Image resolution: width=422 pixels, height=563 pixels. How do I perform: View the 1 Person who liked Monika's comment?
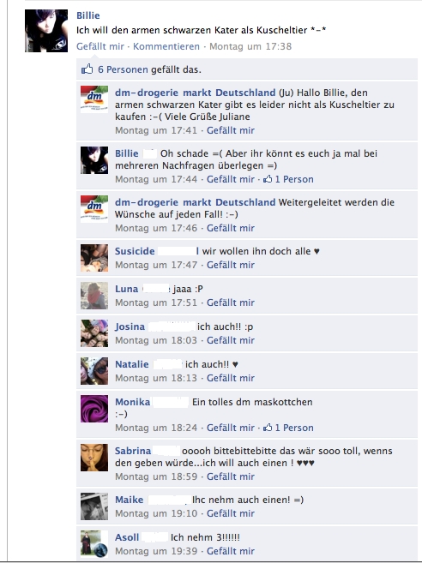point(294,428)
